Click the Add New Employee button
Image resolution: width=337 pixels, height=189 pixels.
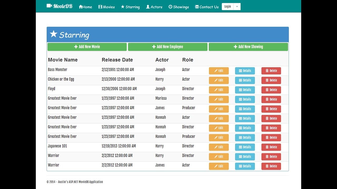168,47
